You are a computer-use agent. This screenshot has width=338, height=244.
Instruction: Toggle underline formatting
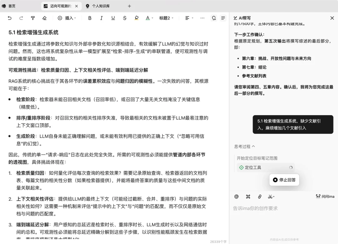(113, 18)
